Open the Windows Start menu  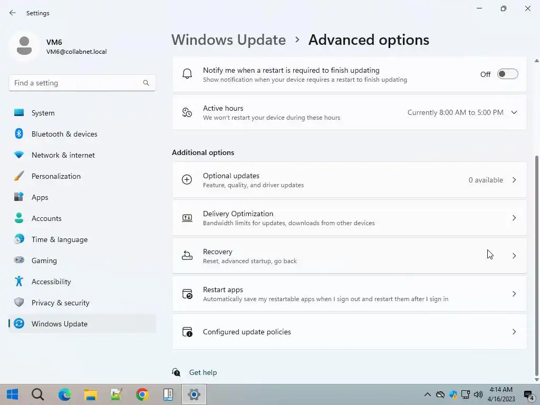(x=13, y=394)
